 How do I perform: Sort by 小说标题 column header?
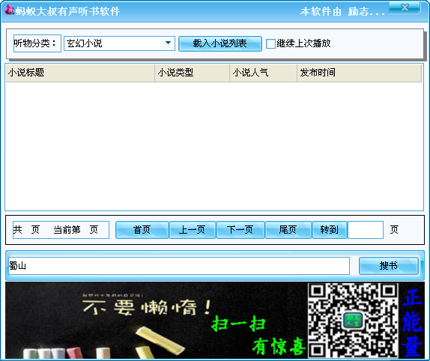click(80, 73)
